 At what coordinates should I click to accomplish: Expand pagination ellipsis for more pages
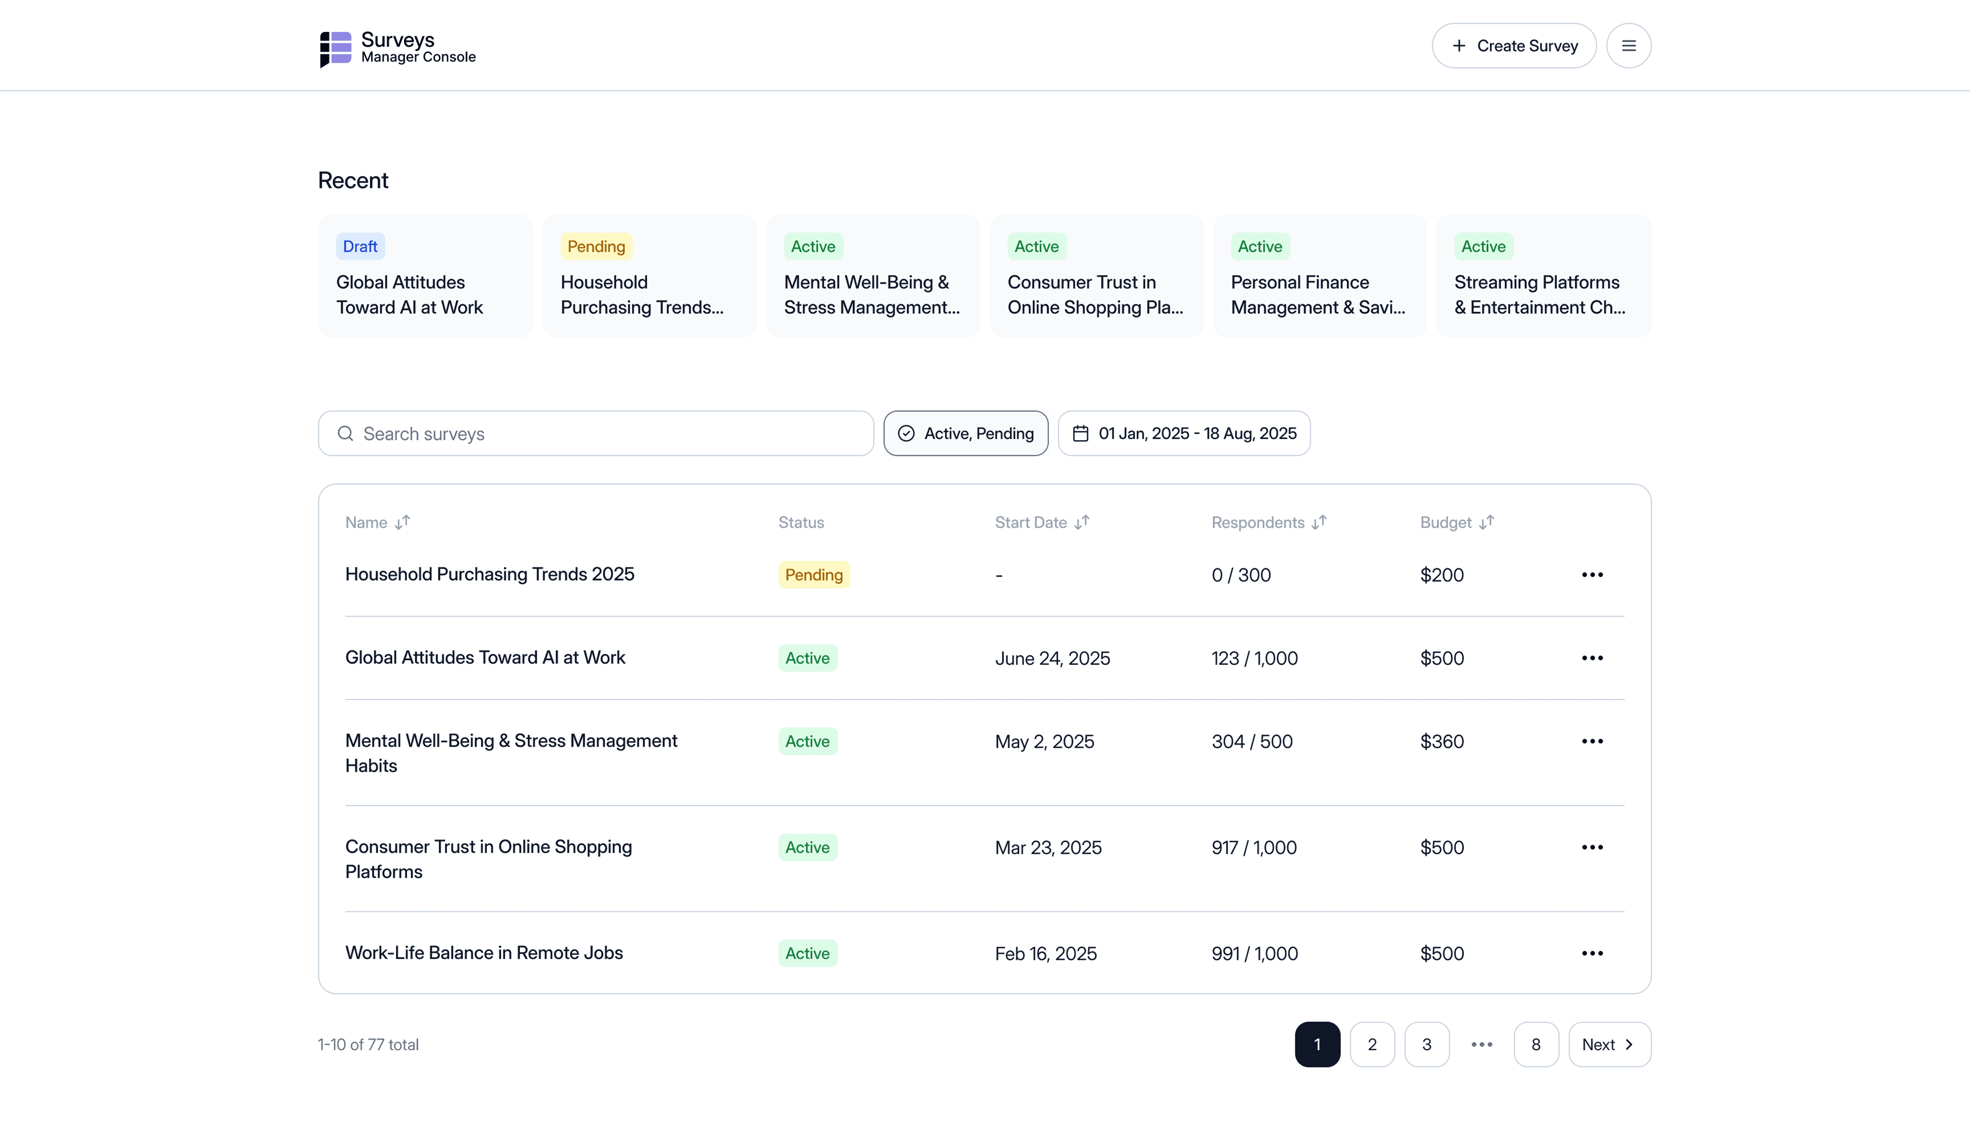click(x=1481, y=1045)
